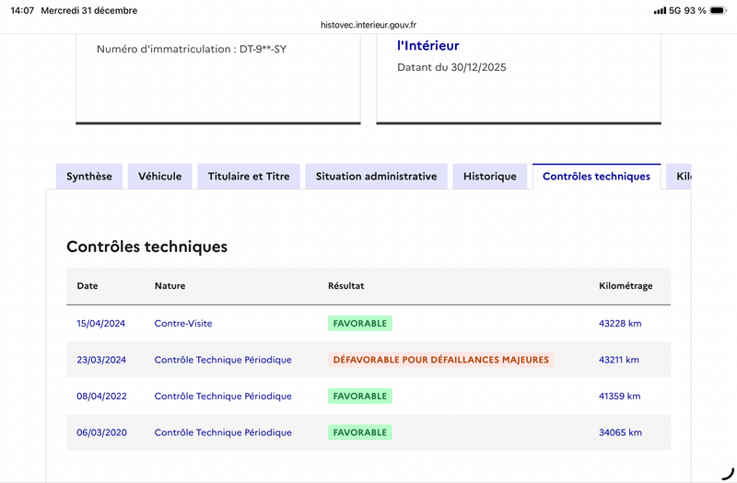Select the Contrôles techniques tab
The image size is (737, 483).
tap(596, 177)
